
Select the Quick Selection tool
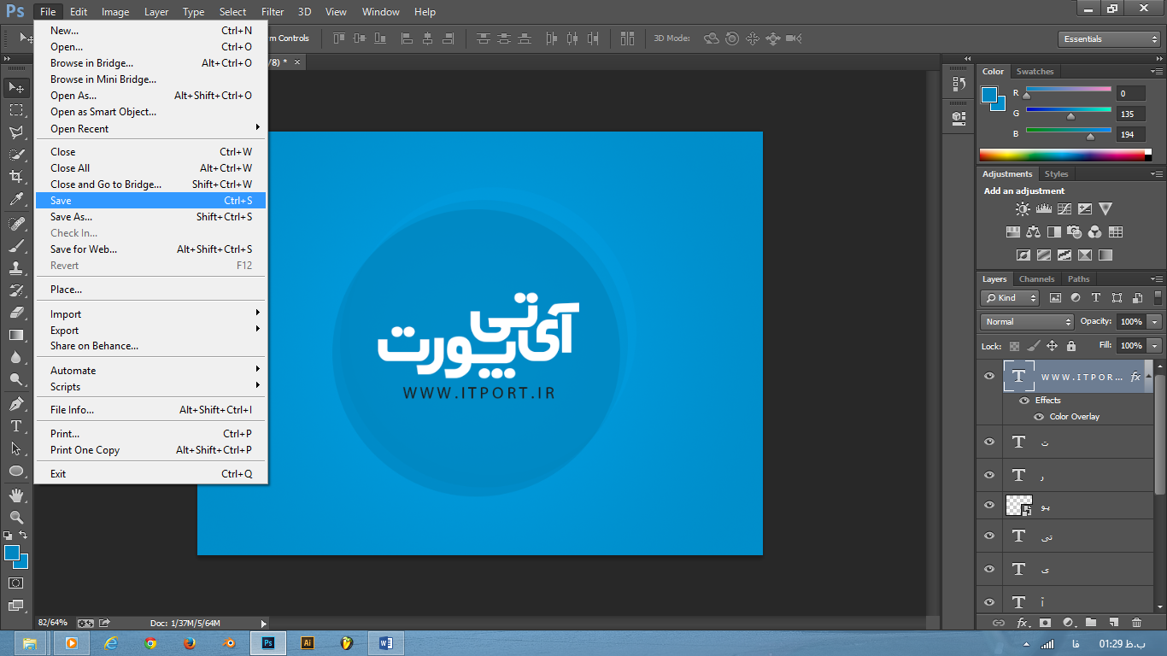16,155
